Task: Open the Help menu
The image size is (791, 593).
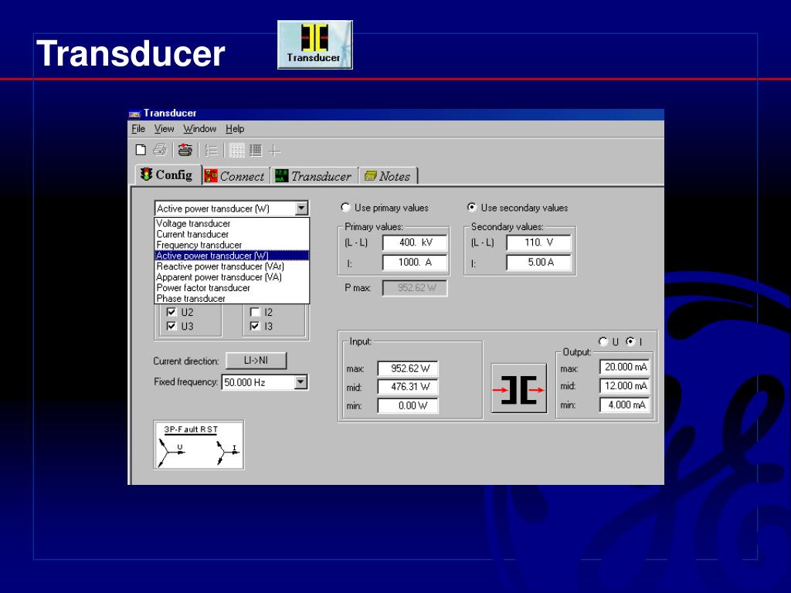Action: pyautogui.click(x=235, y=129)
